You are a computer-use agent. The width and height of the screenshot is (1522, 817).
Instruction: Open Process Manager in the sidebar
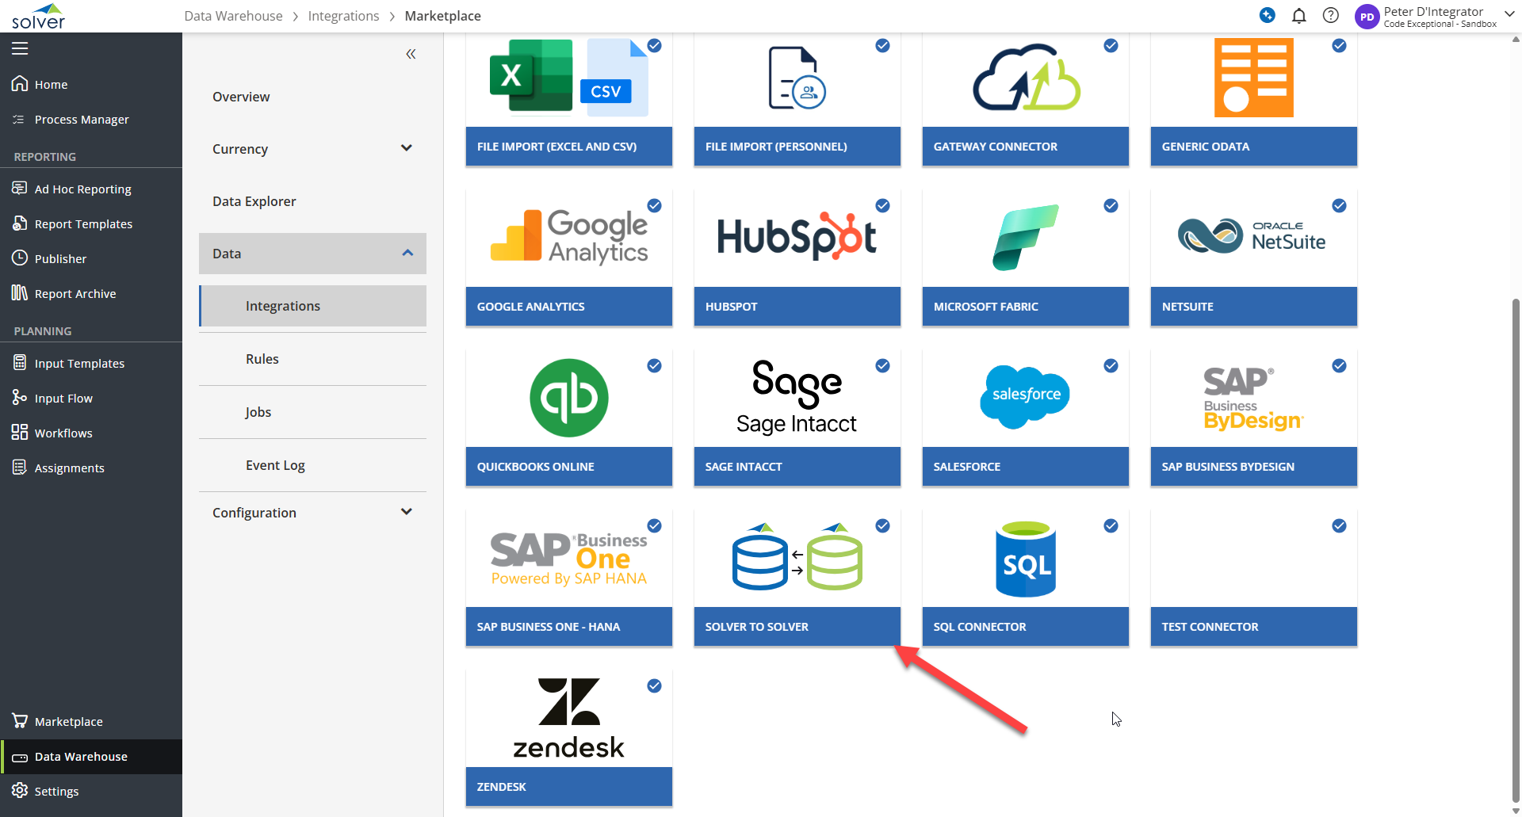(91, 119)
